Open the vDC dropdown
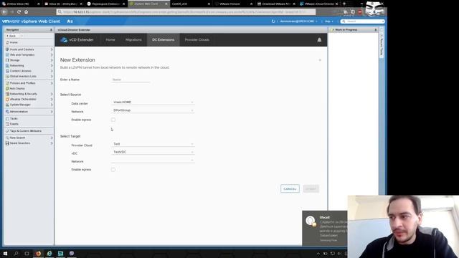459x258 pixels. click(153, 152)
